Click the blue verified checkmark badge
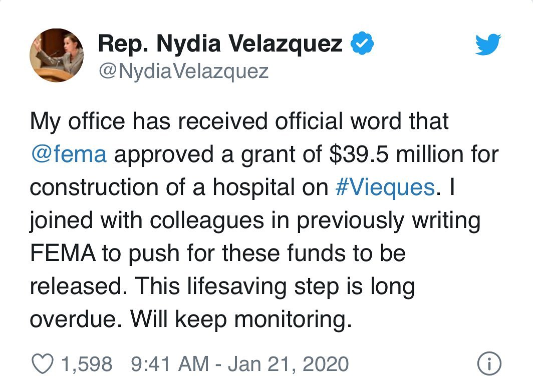Image resolution: width=533 pixels, height=388 pixels. coord(362,43)
